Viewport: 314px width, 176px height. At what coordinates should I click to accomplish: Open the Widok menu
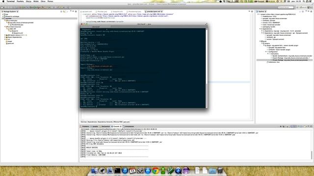pyautogui.click(x=36, y=1)
